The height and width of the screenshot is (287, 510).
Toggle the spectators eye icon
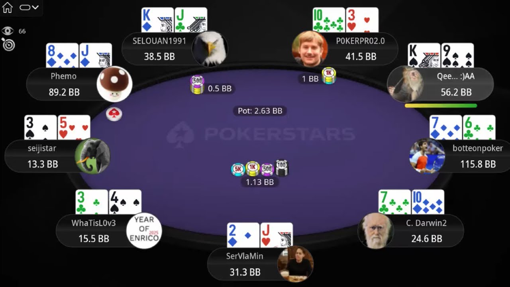click(8, 31)
